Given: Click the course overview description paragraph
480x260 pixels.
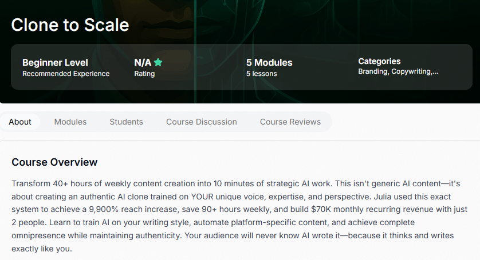Looking at the screenshot, I should pyautogui.click(x=239, y=216).
